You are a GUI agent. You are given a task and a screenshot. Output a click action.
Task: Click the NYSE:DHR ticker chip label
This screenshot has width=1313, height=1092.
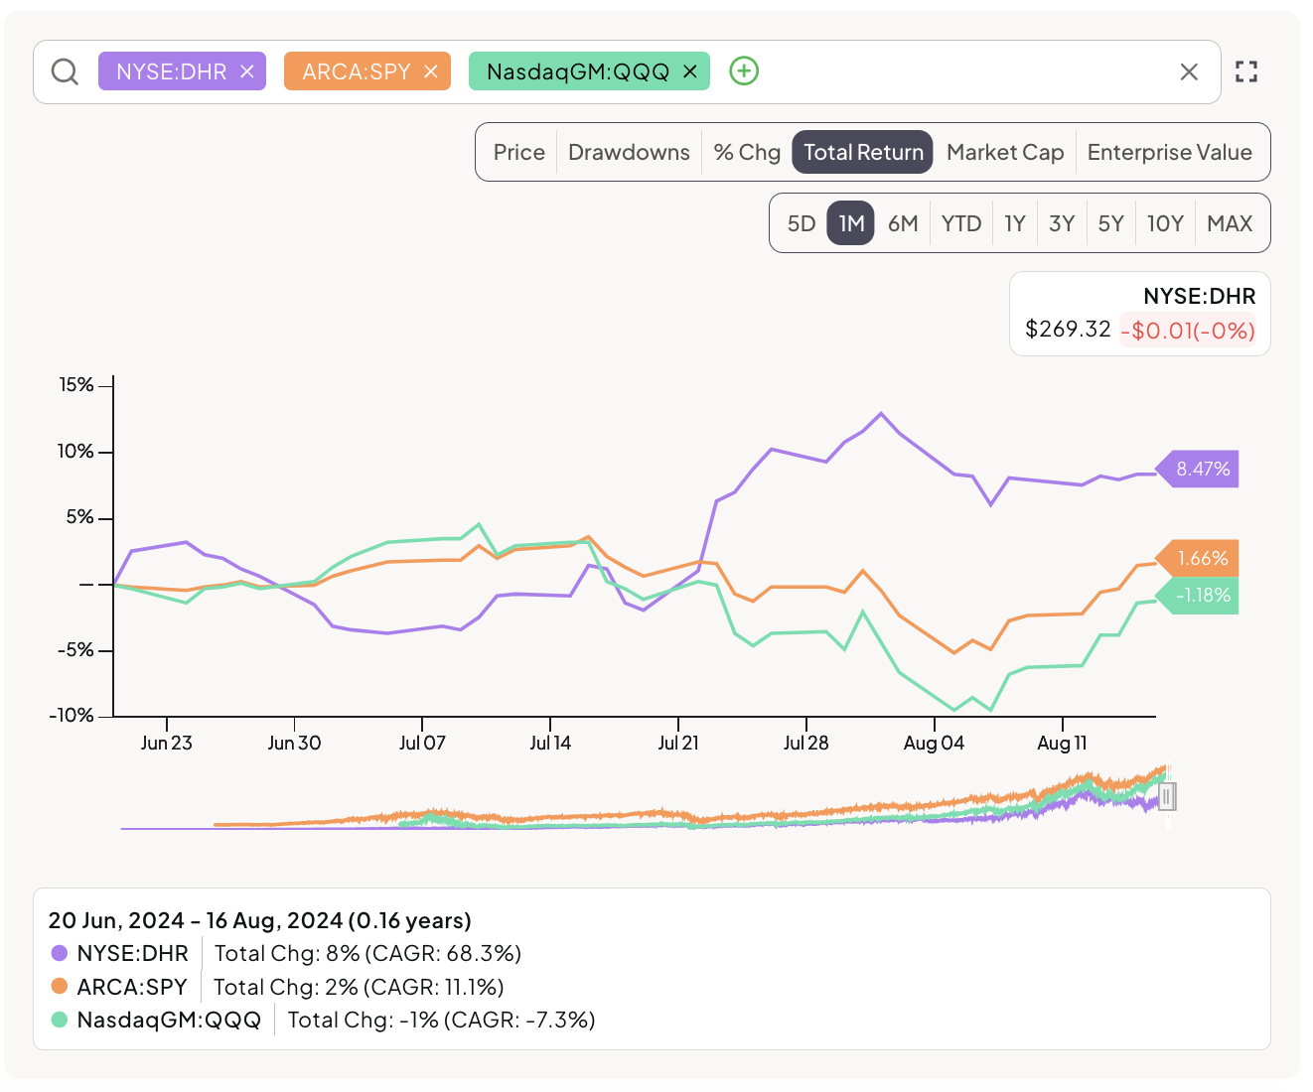pos(172,71)
